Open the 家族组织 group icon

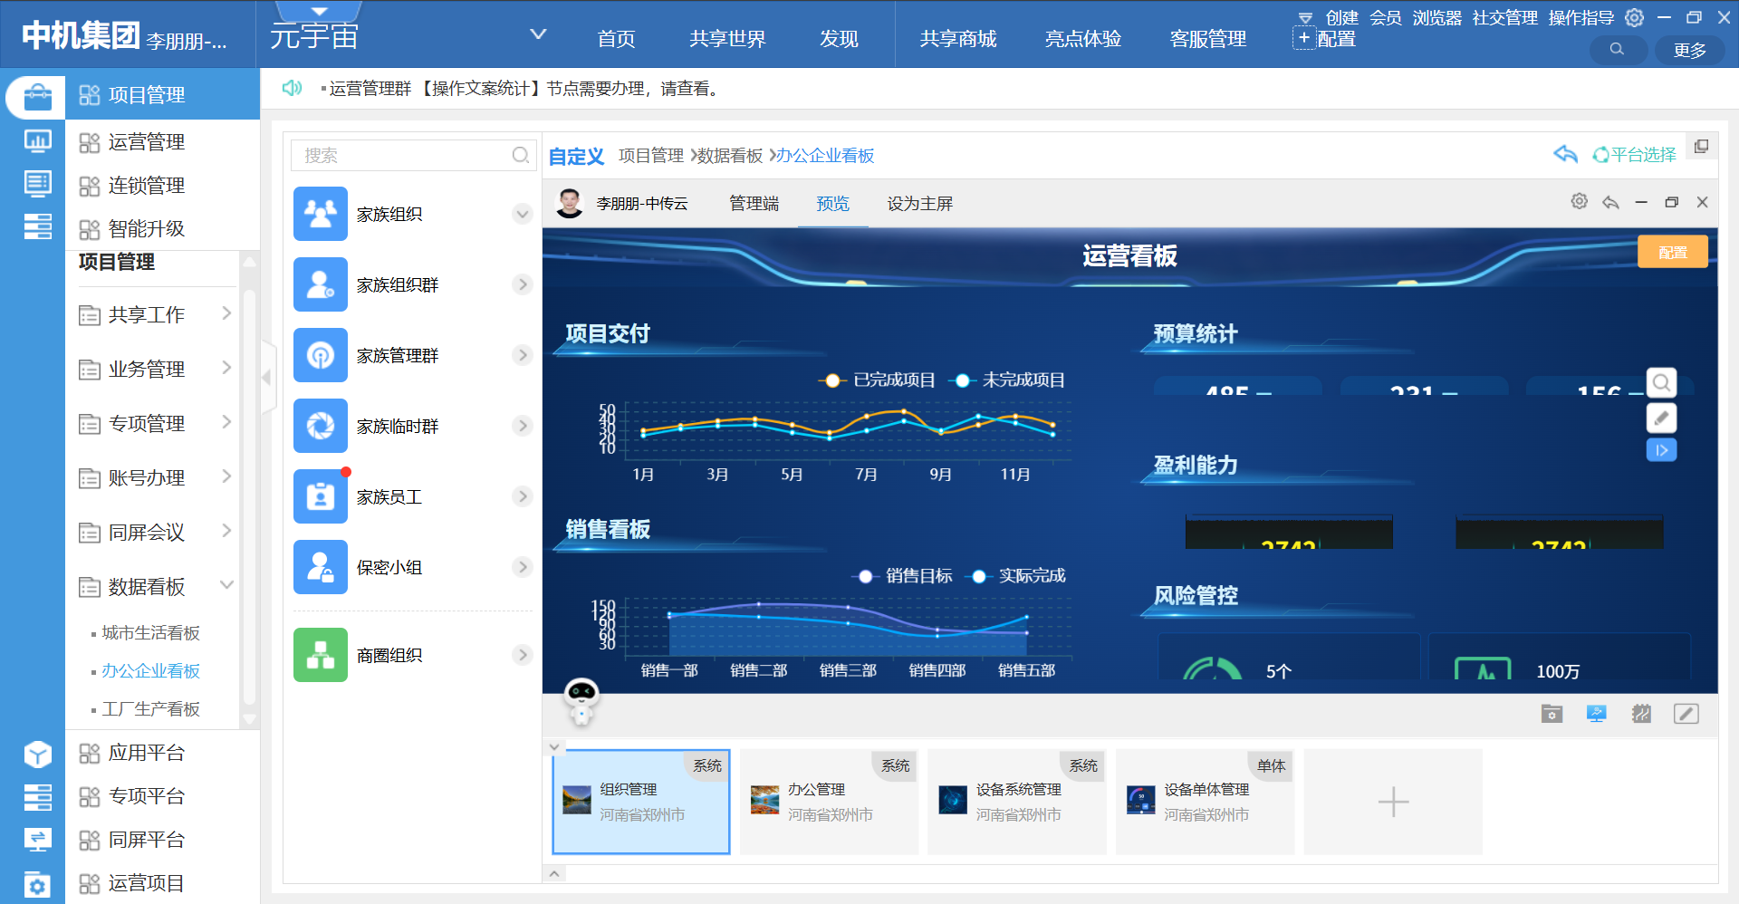pos(320,214)
